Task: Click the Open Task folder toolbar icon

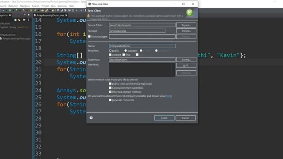Action: (53, 10)
